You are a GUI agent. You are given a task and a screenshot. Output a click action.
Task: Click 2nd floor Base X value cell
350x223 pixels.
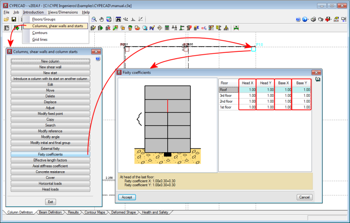(283, 101)
